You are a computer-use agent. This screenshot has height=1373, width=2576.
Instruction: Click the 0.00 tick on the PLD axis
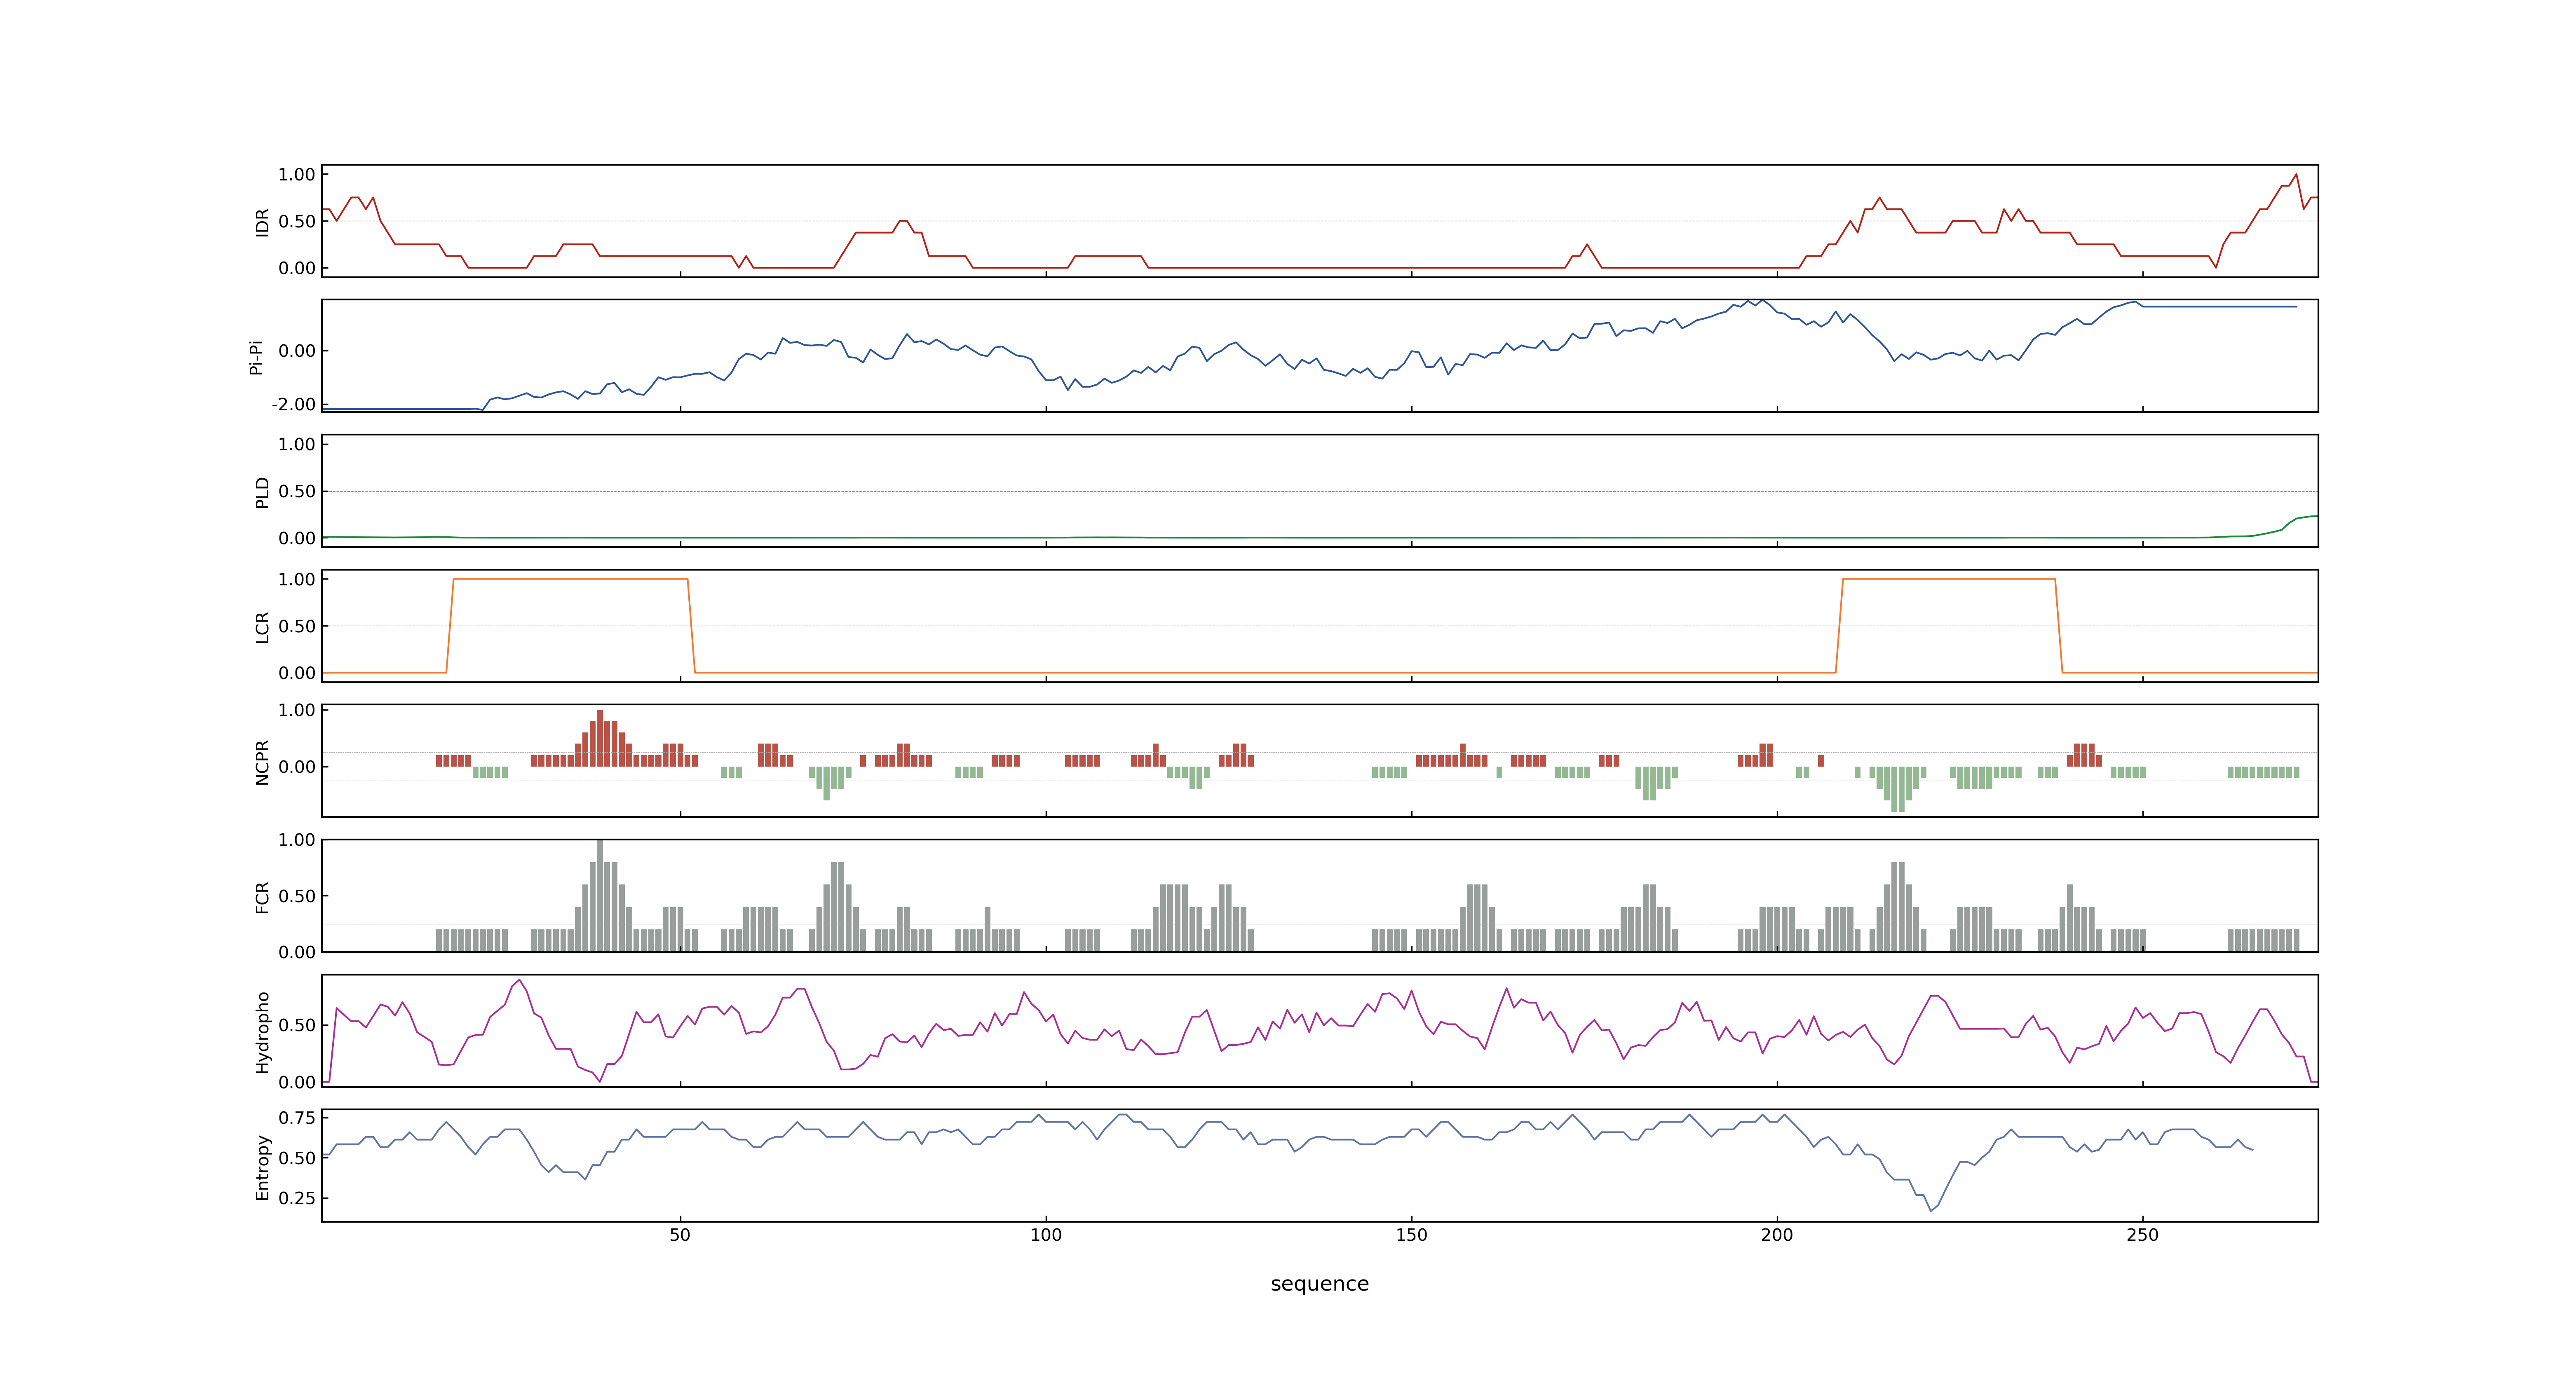click(x=297, y=538)
